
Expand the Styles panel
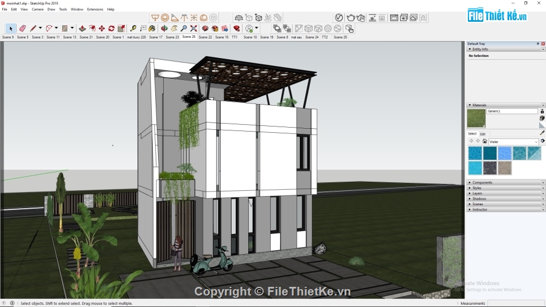[470, 188]
